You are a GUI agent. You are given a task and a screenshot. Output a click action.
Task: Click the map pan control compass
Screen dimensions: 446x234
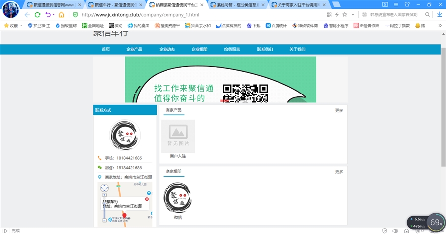tap(104, 188)
